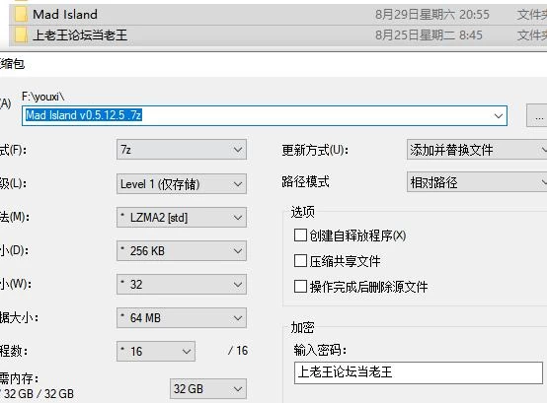Select the 上老王论坛当老王 folder name

point(80,35)
